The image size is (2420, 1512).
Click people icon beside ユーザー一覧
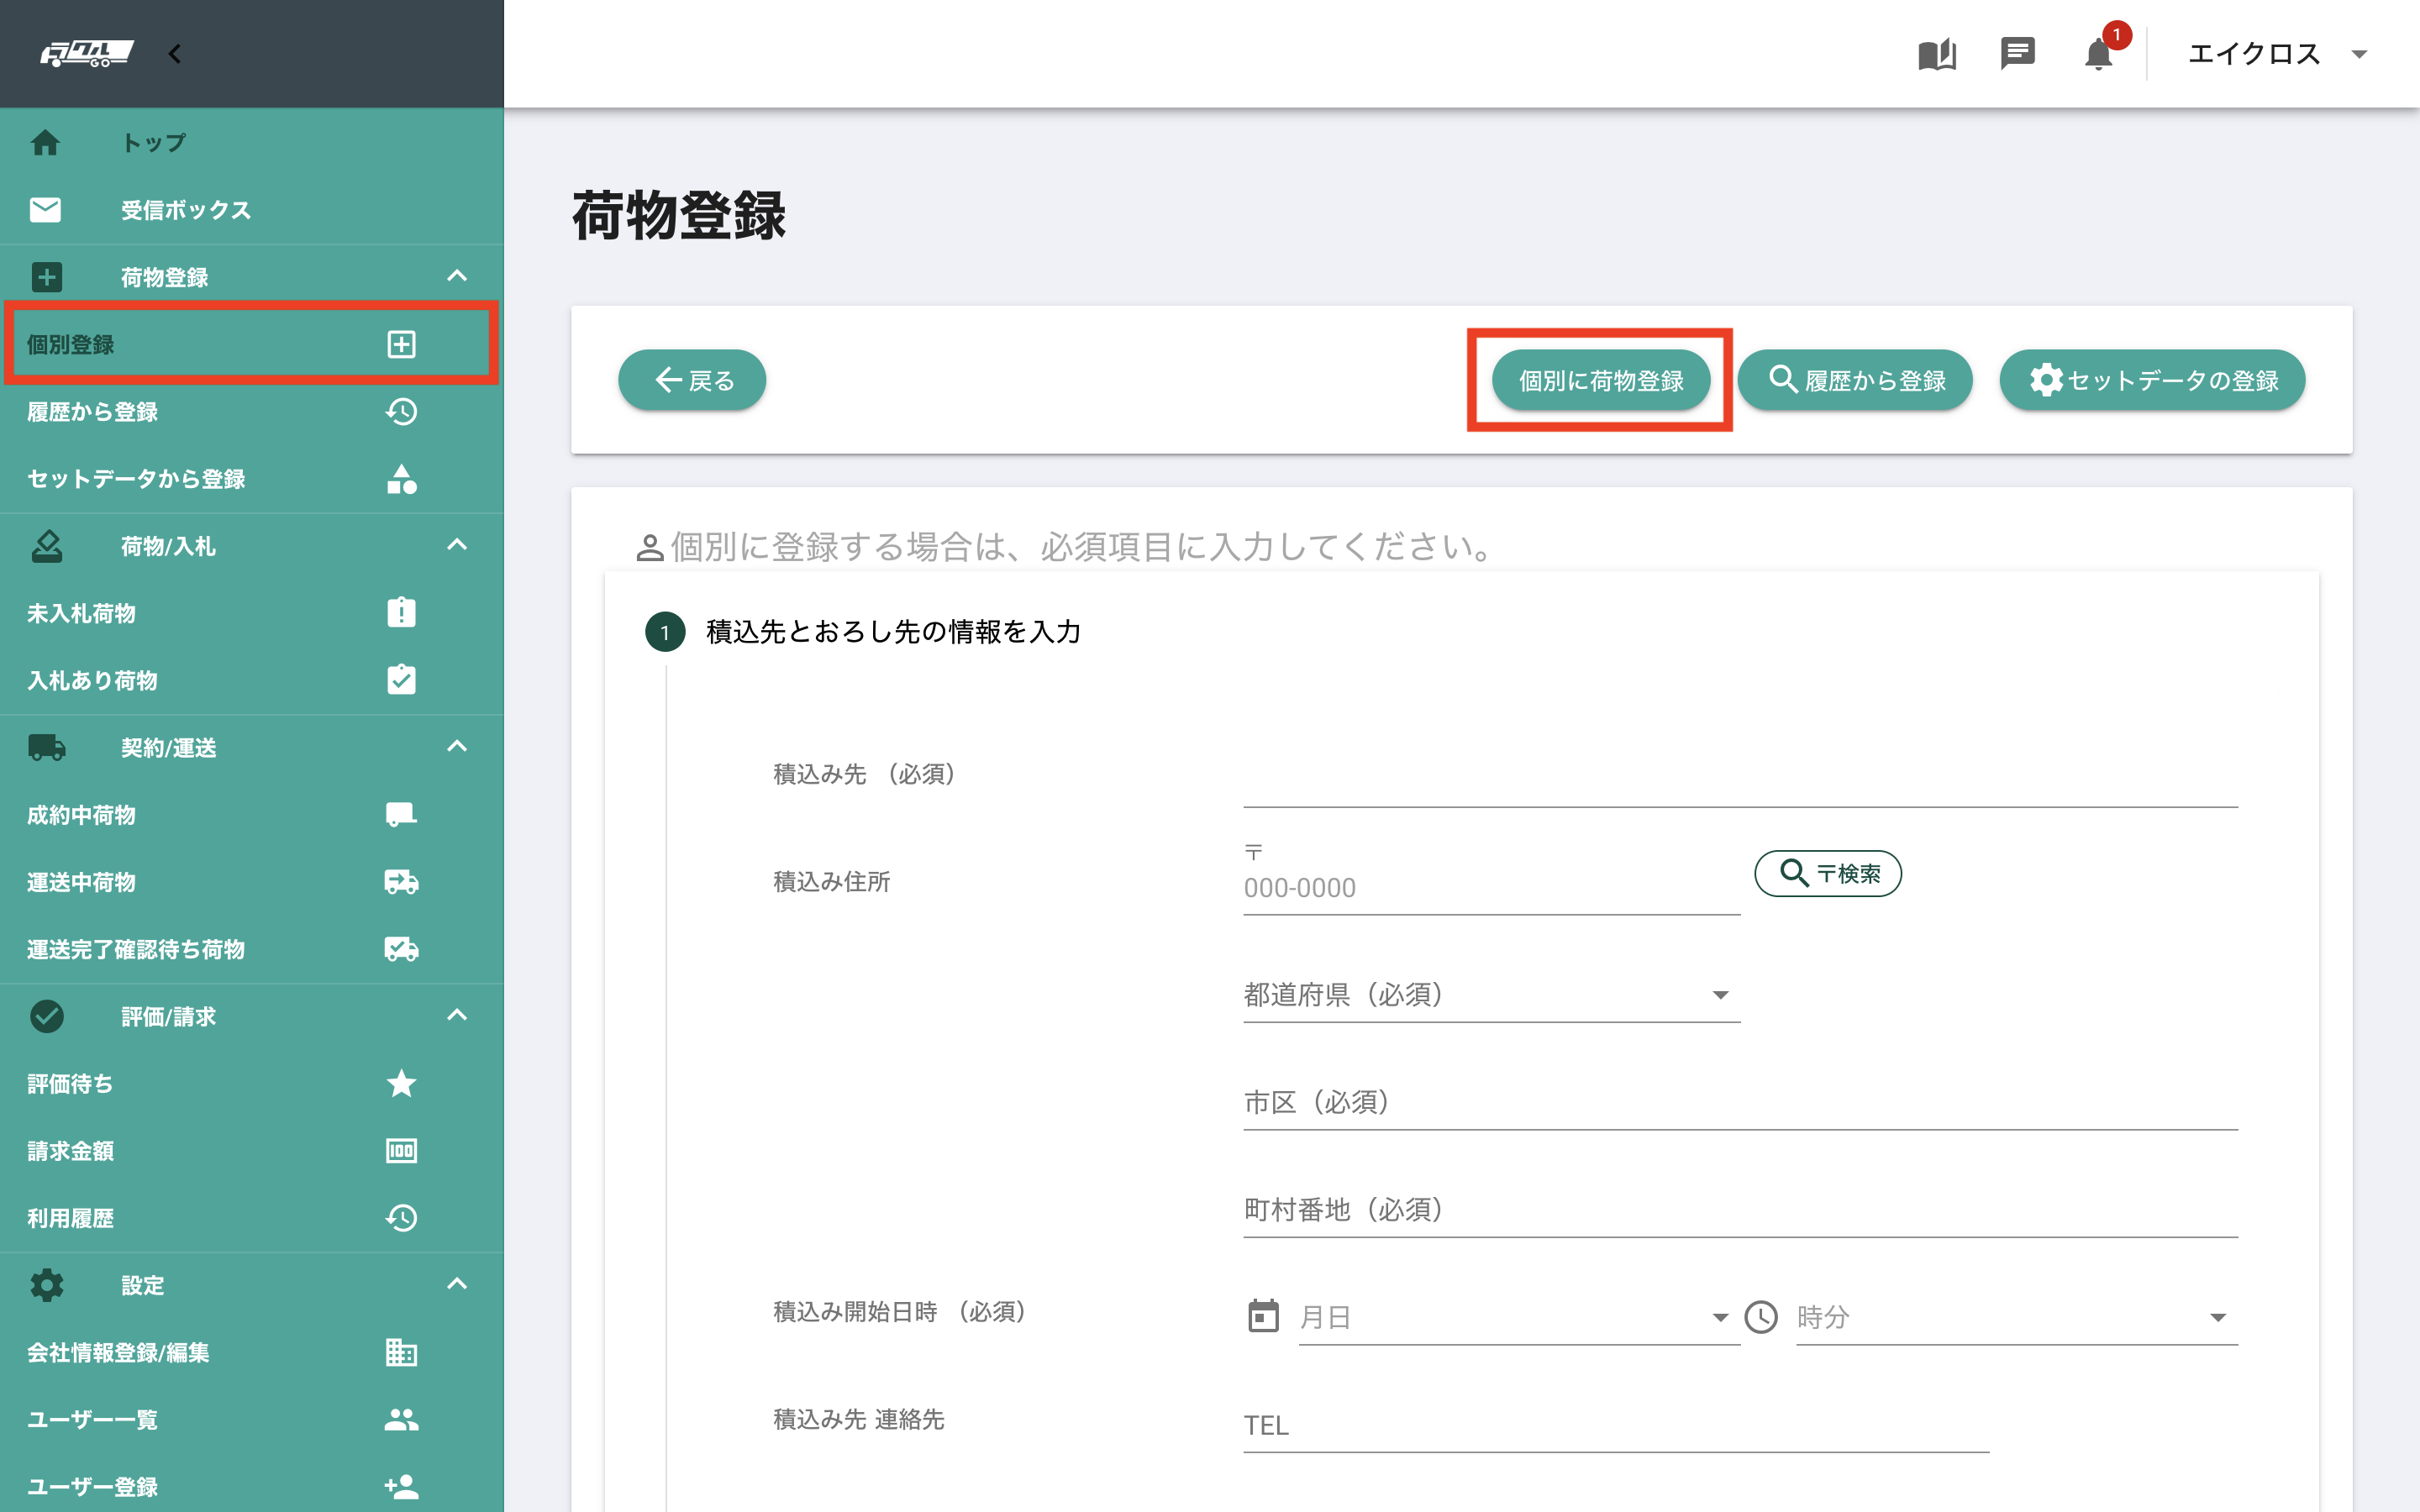[x=401, y=1420]
